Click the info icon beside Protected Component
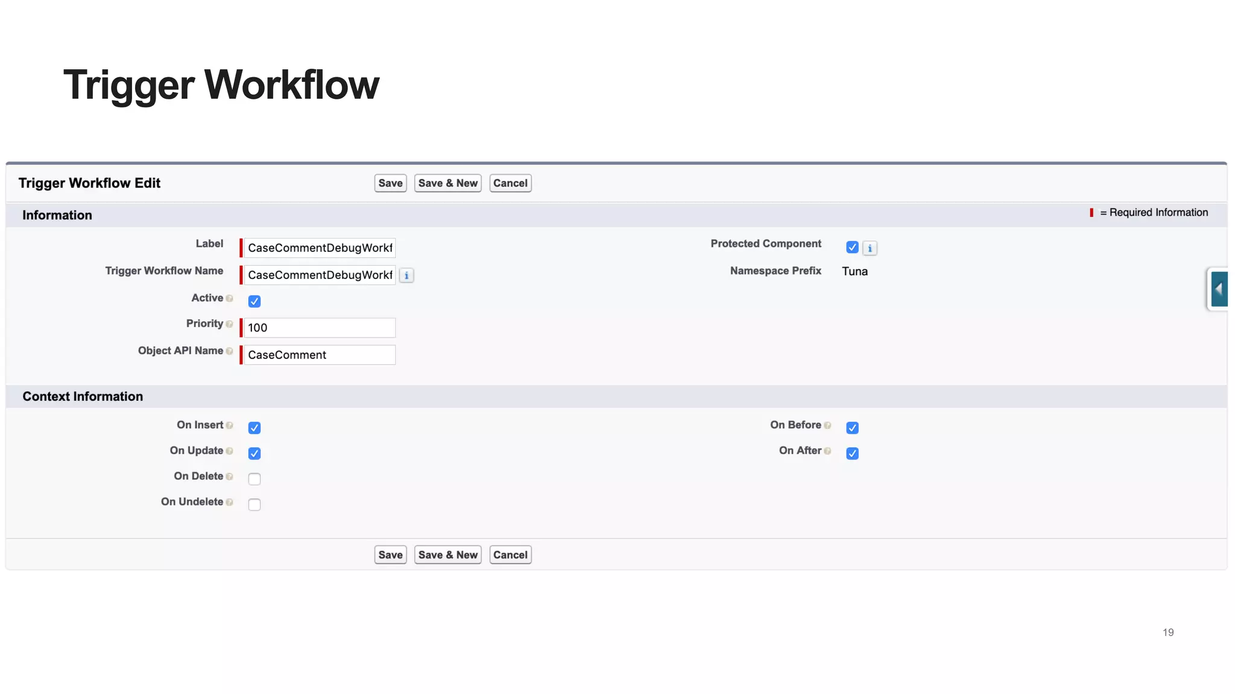 [870, 248]
